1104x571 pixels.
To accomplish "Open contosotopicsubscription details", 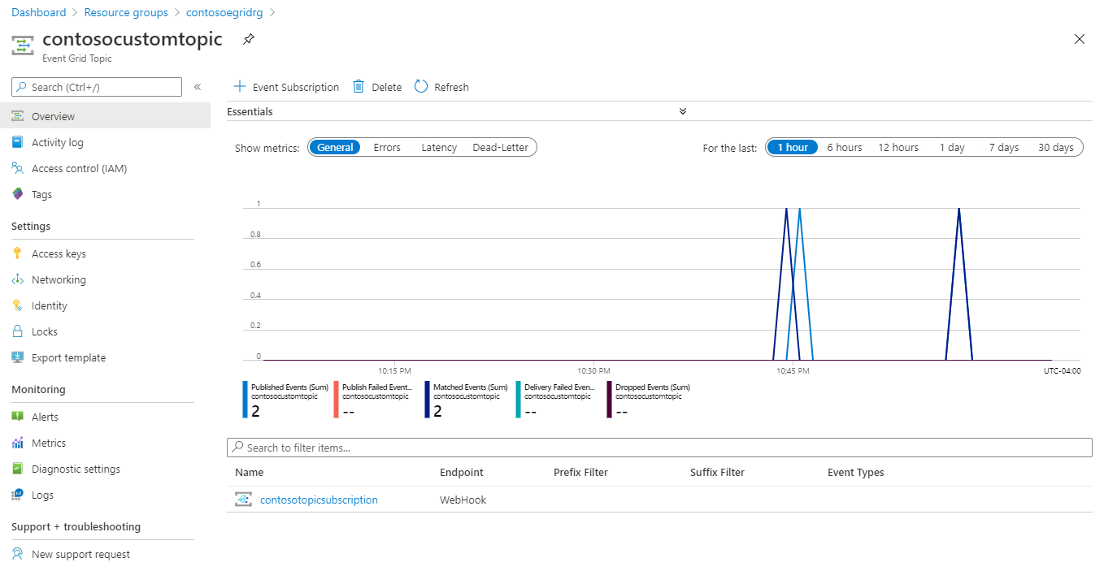I will pos(319,499).
